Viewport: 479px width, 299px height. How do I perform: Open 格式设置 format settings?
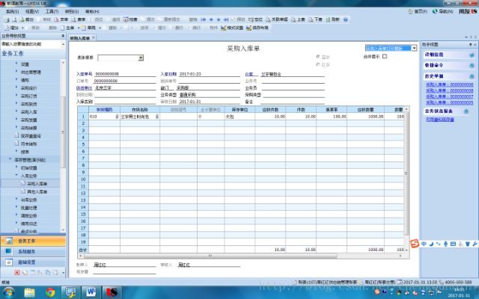tap(232, 28)
